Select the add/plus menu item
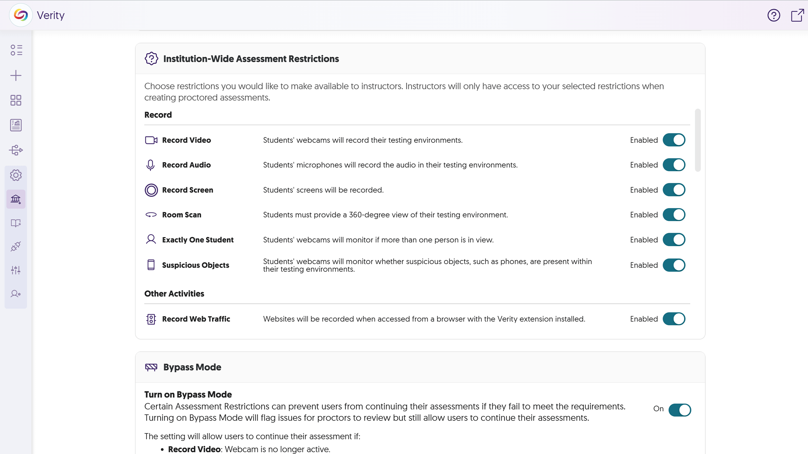The height and width of the screenshot is (454, 808). (x=15, y=75)
